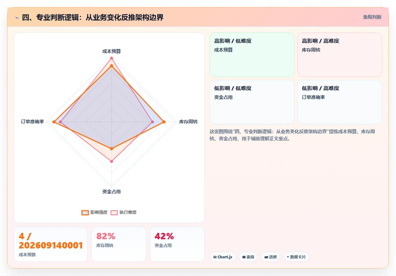Toggle the 执行难度 legend swatch
396x276 pixels.
click(x=114, y=213)
